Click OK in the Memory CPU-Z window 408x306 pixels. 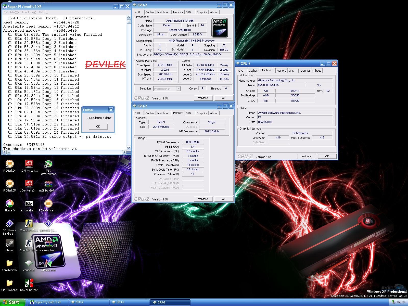[x=224, y=199]
